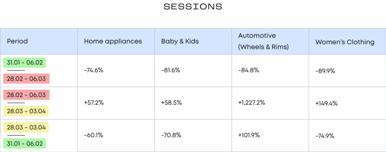Click the SESSIONS title heading
Screen dimensions: 386x152
193,7
